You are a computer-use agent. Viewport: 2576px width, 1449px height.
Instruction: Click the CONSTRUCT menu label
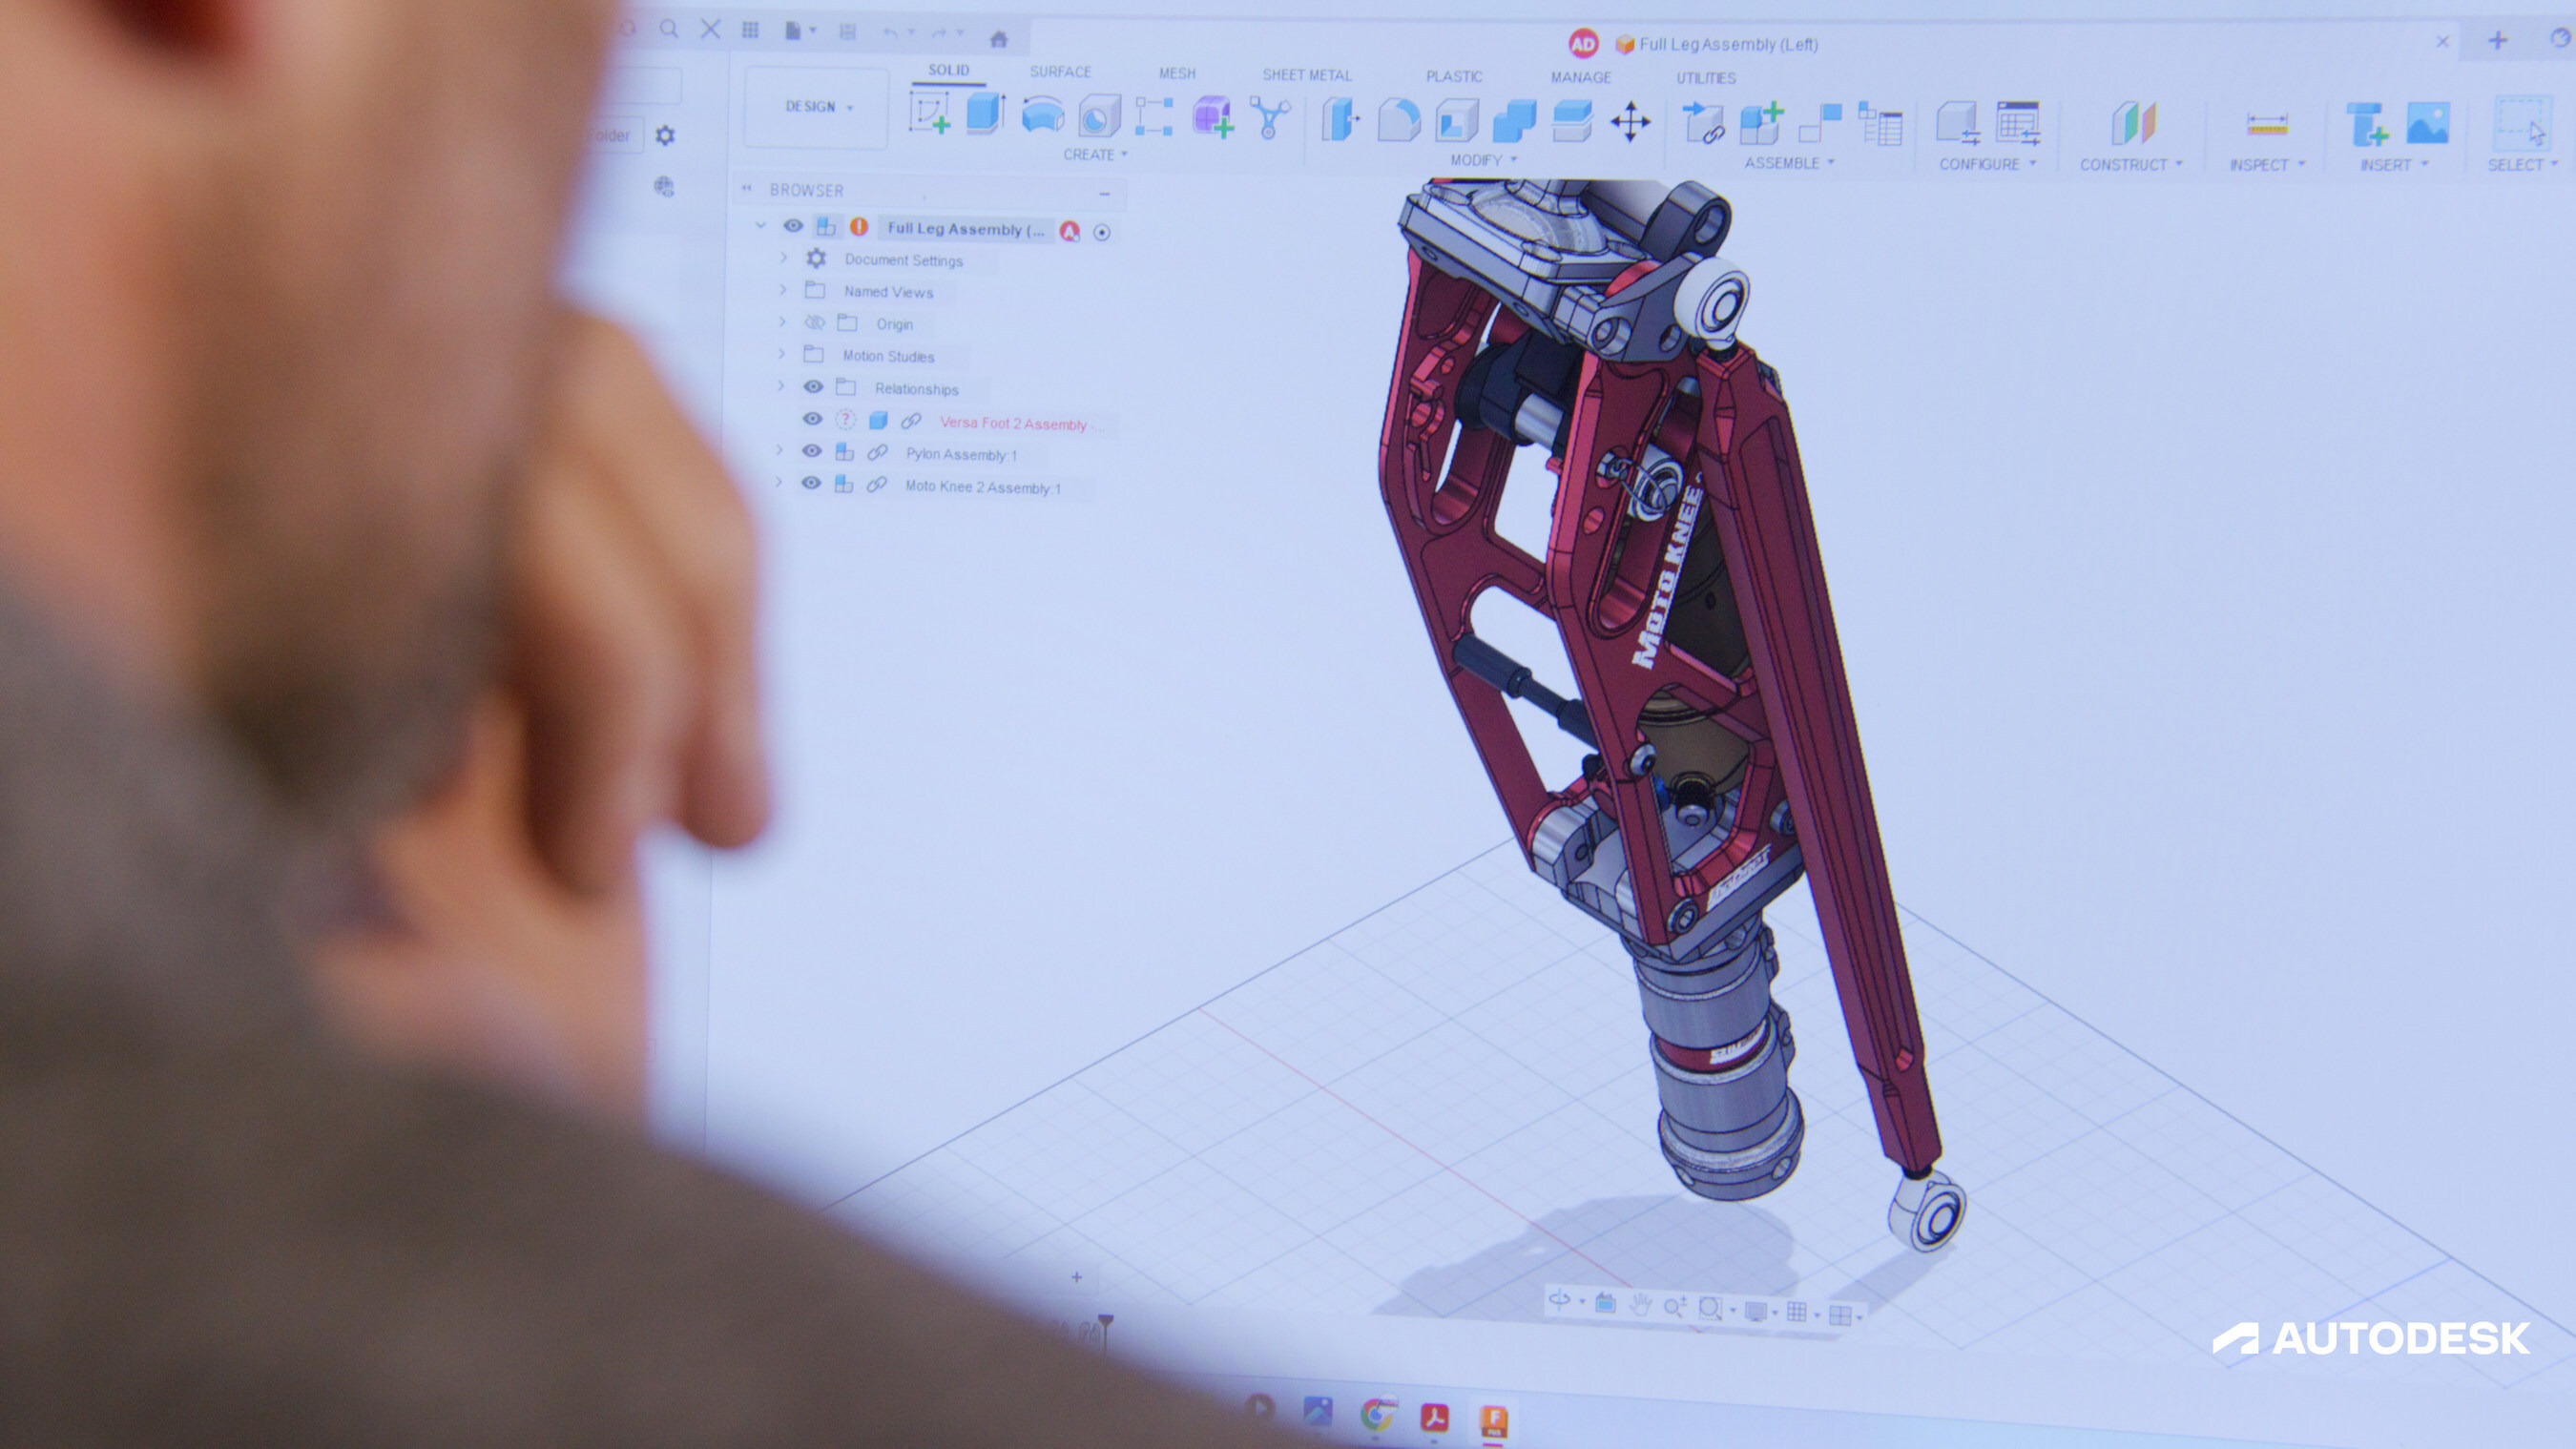[2130, 165]
